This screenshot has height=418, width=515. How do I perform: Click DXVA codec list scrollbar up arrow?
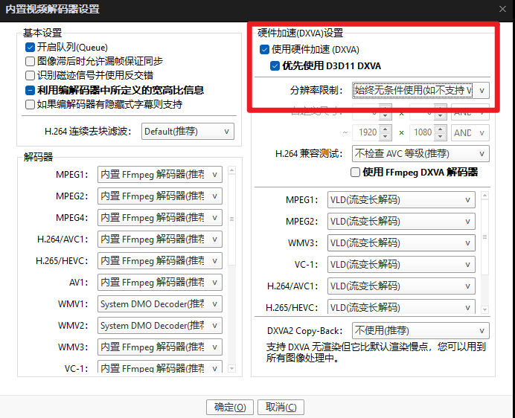coord(484,196)
